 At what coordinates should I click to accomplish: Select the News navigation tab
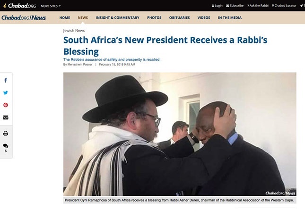[83, 17]
